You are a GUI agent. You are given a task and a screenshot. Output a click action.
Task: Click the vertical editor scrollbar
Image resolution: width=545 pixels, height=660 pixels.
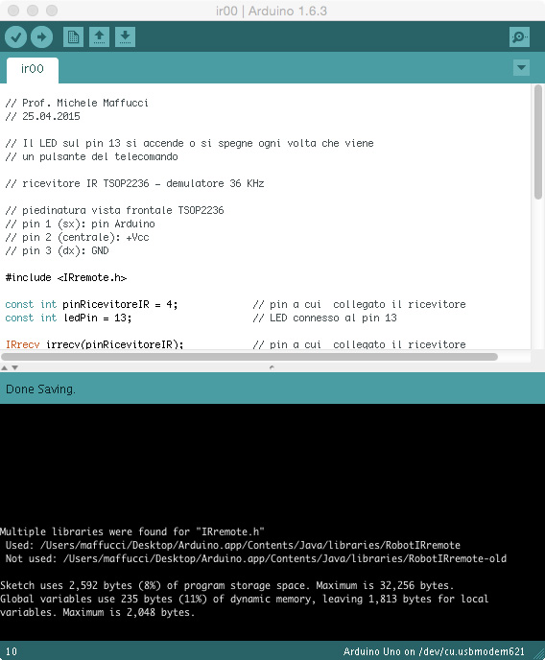click(x=538, y=141)
